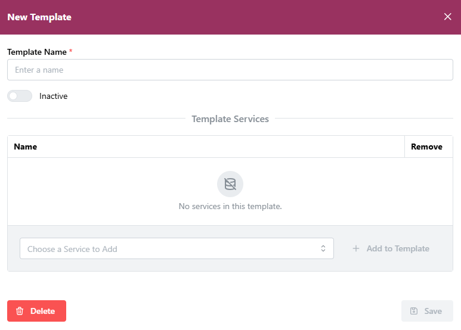This screenshot has height=330, width=461.
Task: Click the Add to Template button text
Action: coord(398,248)
